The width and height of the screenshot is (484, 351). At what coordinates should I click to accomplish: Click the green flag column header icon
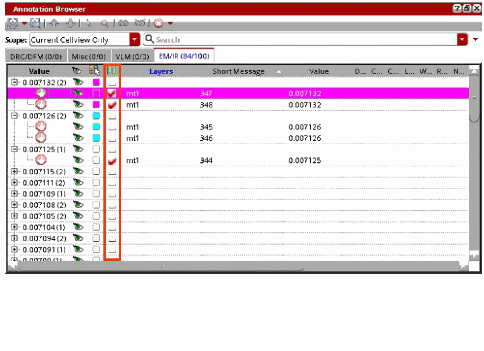112,71
